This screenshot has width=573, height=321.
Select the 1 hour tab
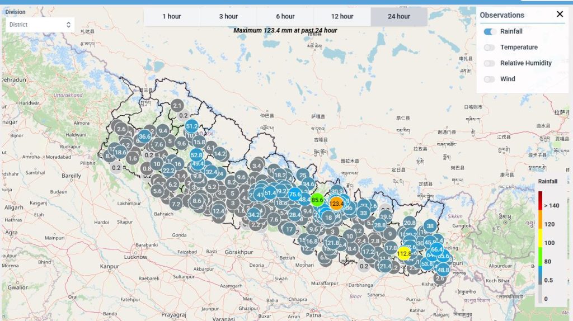pyautogui.click(x=172, y=16)
